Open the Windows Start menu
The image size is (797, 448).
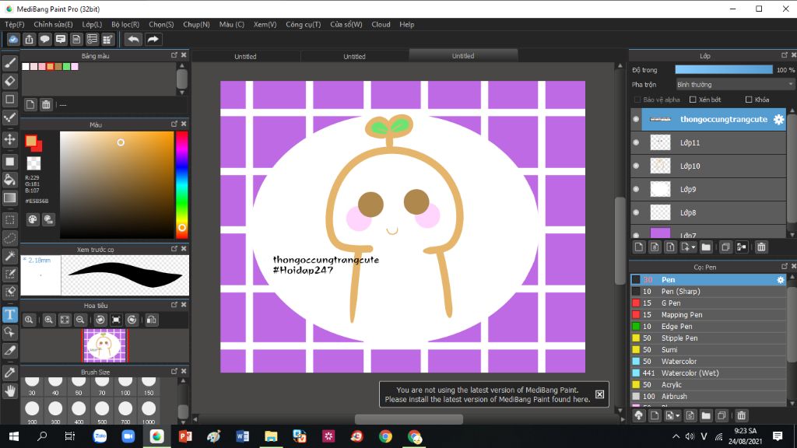click(14, 436)
